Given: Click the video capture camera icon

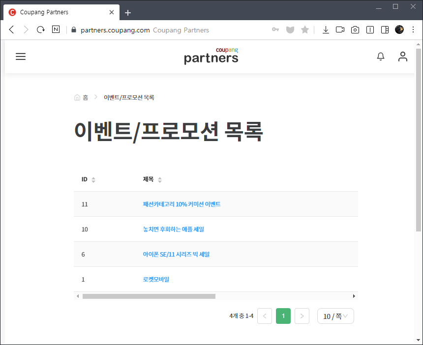Looking at the screenshot, I should [x=340, y=29].
